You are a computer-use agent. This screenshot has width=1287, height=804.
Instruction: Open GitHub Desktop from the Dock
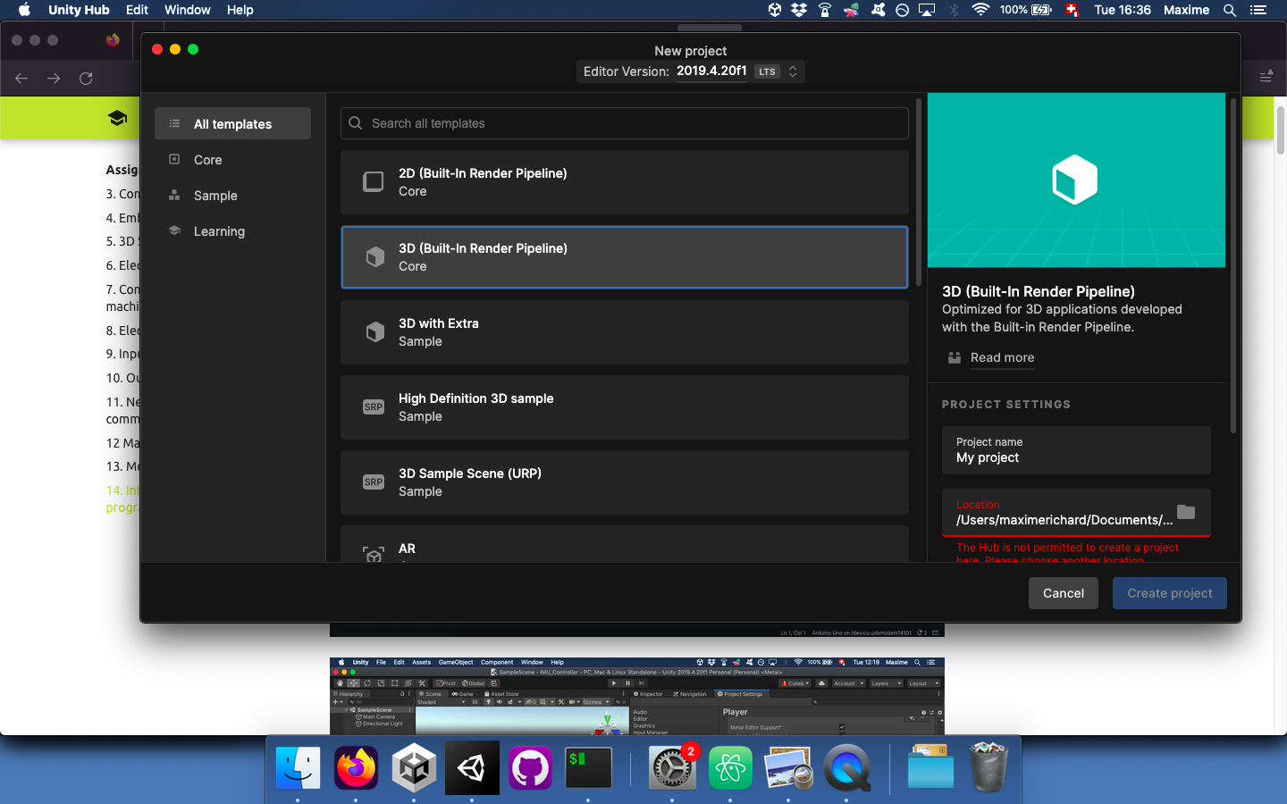coord(530,766)
